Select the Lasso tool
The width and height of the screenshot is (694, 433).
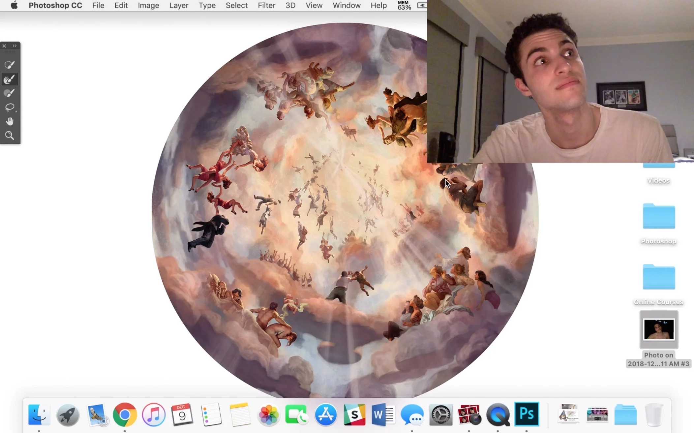pos(9,108)
